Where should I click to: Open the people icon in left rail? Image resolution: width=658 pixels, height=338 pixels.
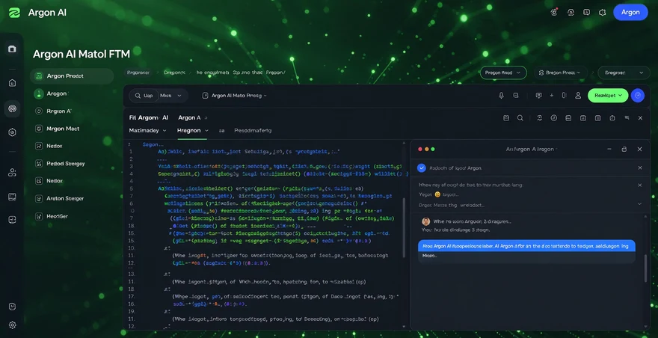12,172
